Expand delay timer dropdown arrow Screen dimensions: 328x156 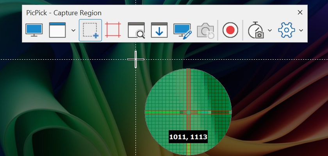click(x=270, y=30)
